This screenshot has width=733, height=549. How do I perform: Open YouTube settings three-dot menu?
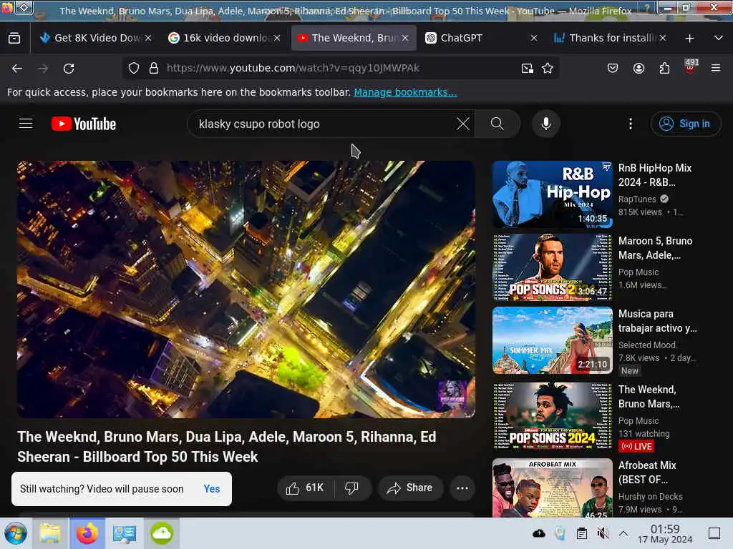pos(631,124)
